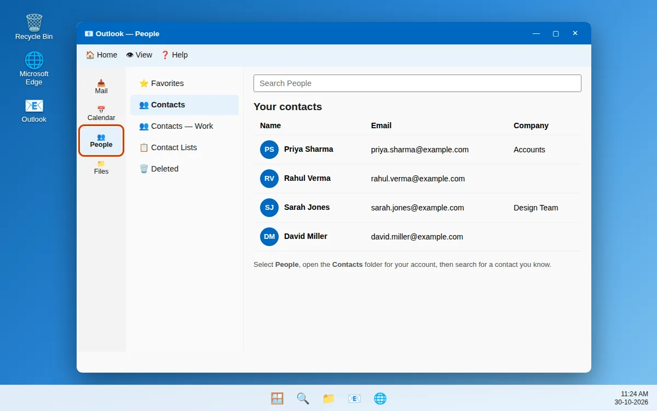This screenshot has width=657, height=411.
Task: Close the Outlook window
Action: 575,33
